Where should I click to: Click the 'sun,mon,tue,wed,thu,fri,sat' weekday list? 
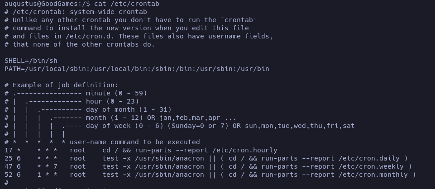pyautogui.click(x=299, y=126)
